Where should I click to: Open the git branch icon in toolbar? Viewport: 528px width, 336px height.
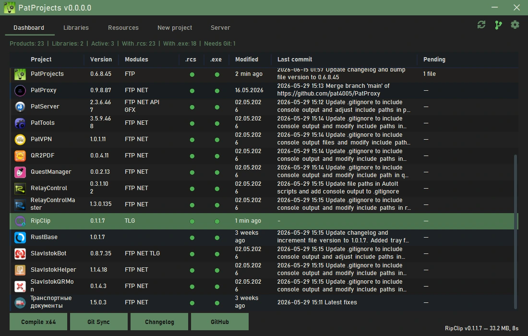(x=498, y=25)
